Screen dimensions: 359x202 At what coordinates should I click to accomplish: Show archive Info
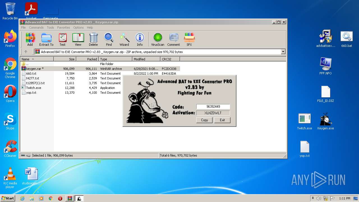(140, 39)
